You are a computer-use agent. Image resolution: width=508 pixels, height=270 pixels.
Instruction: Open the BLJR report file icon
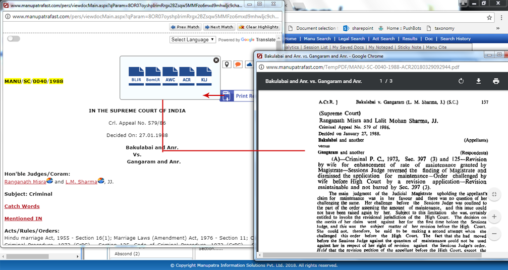click(136, 76)
